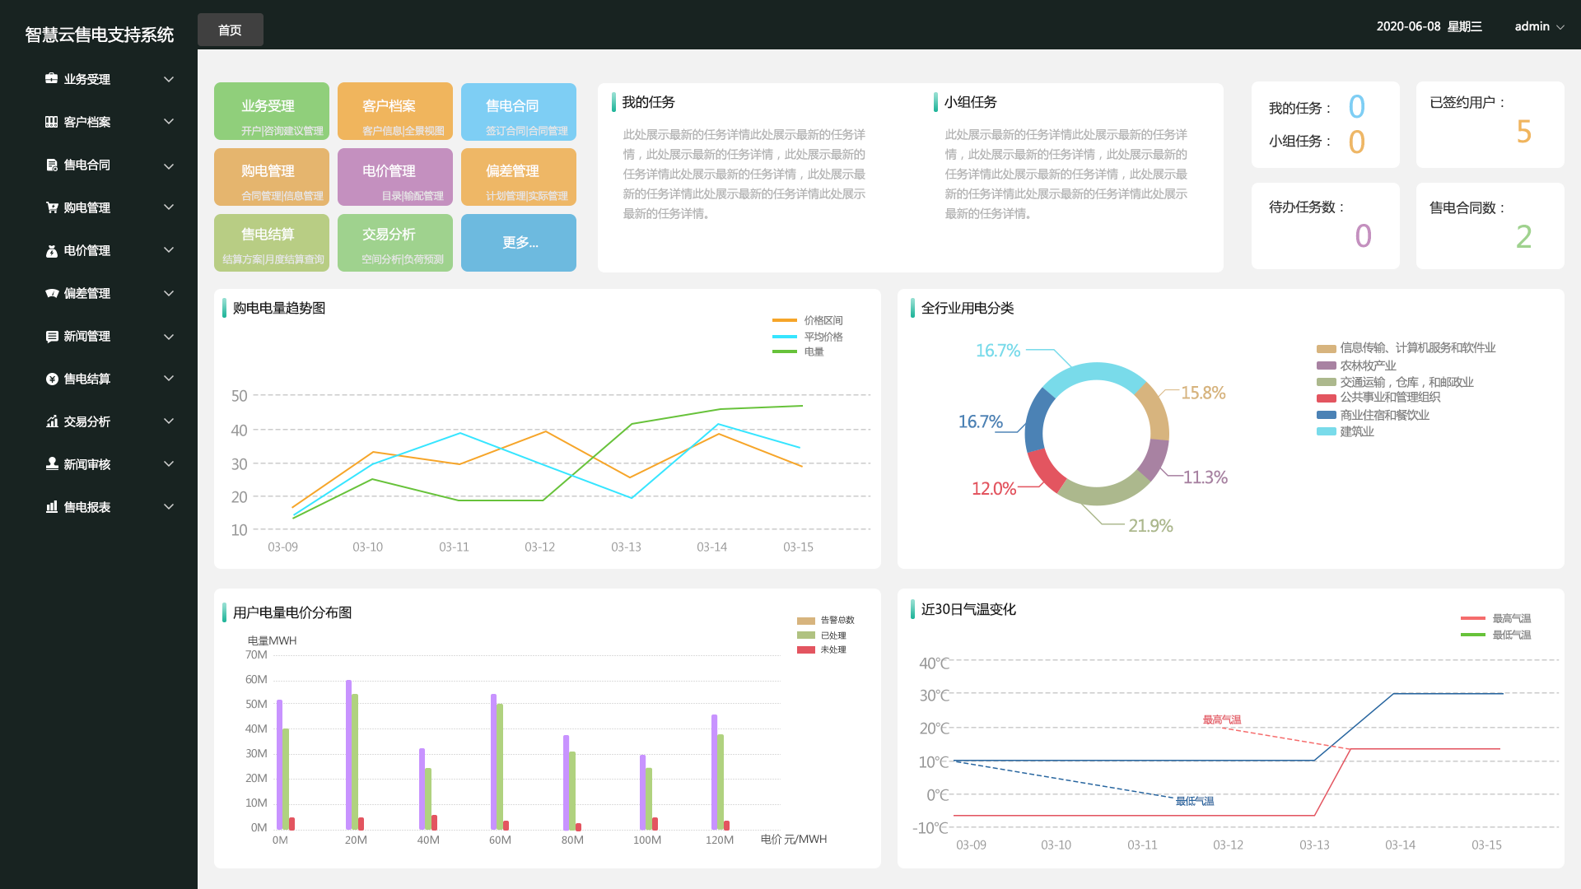Switch to the 首页 tab
This screenshot has width=1581, height=889.
231,30
